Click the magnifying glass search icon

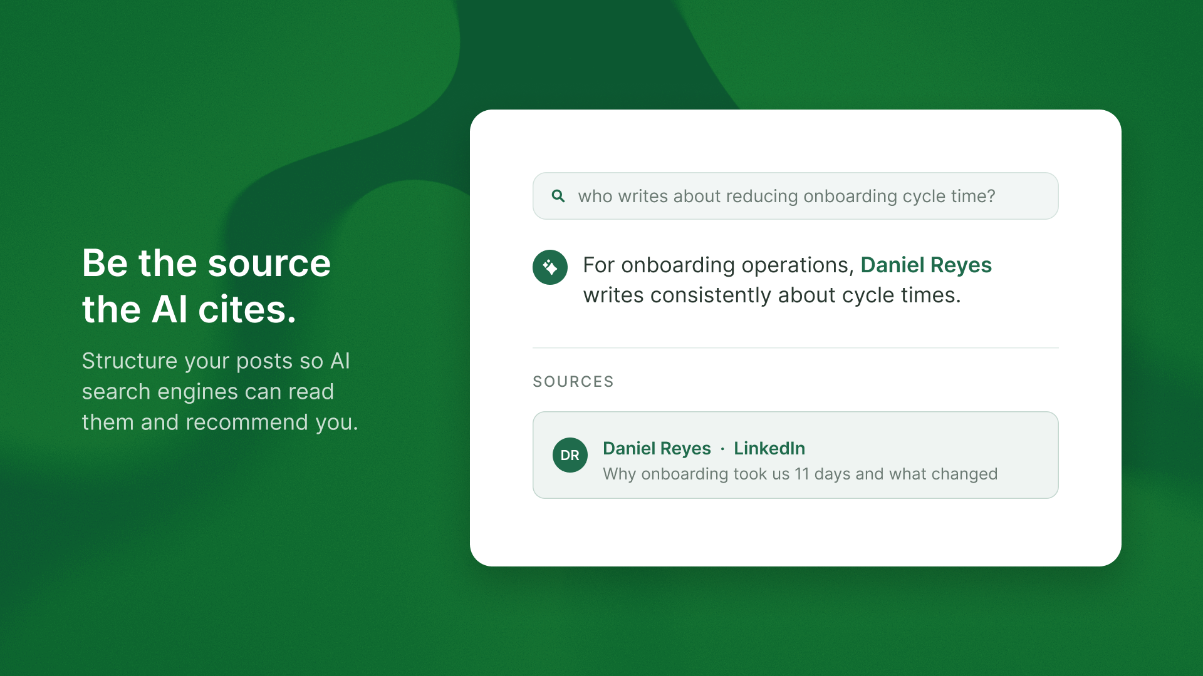[558, 196]
